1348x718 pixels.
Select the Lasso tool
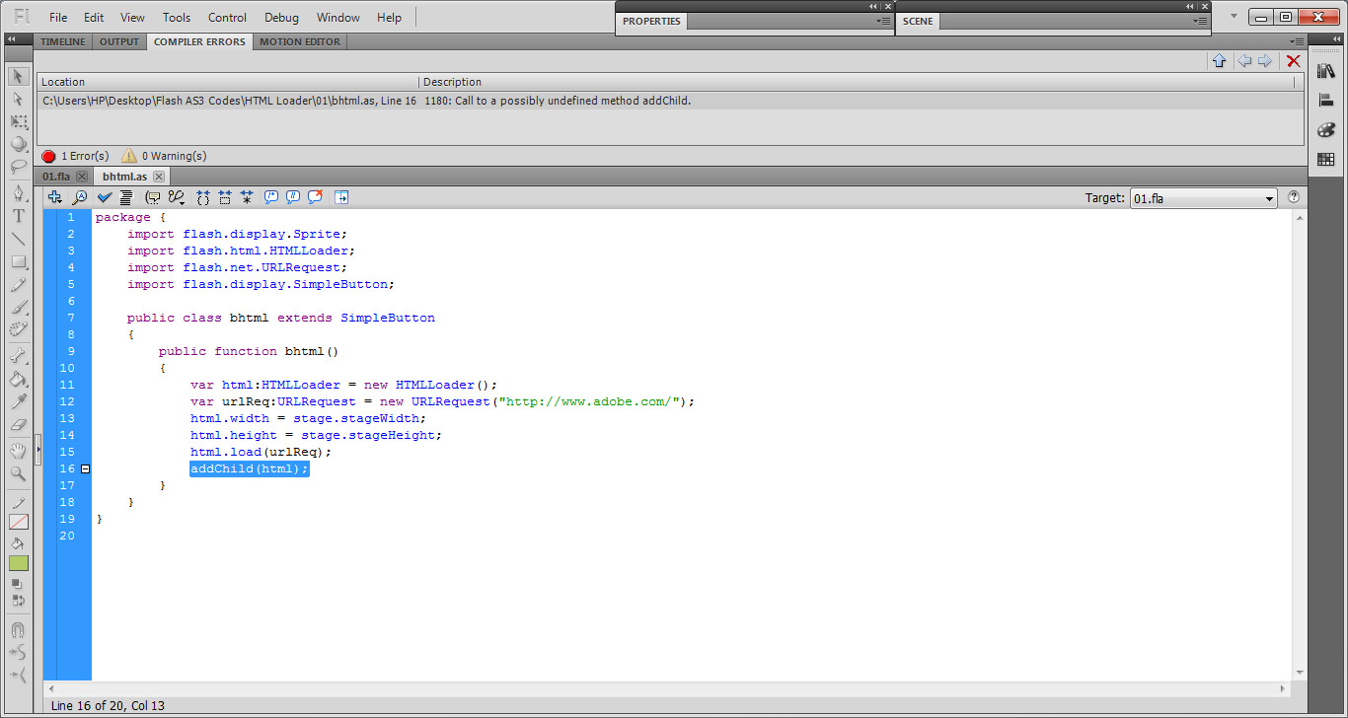coord(18,167)
